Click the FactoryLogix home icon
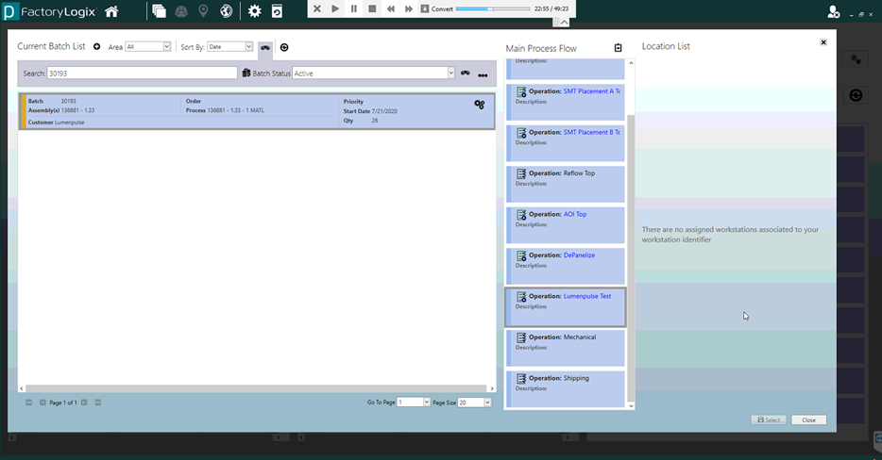The image size is (882, 460). [111, 11]
